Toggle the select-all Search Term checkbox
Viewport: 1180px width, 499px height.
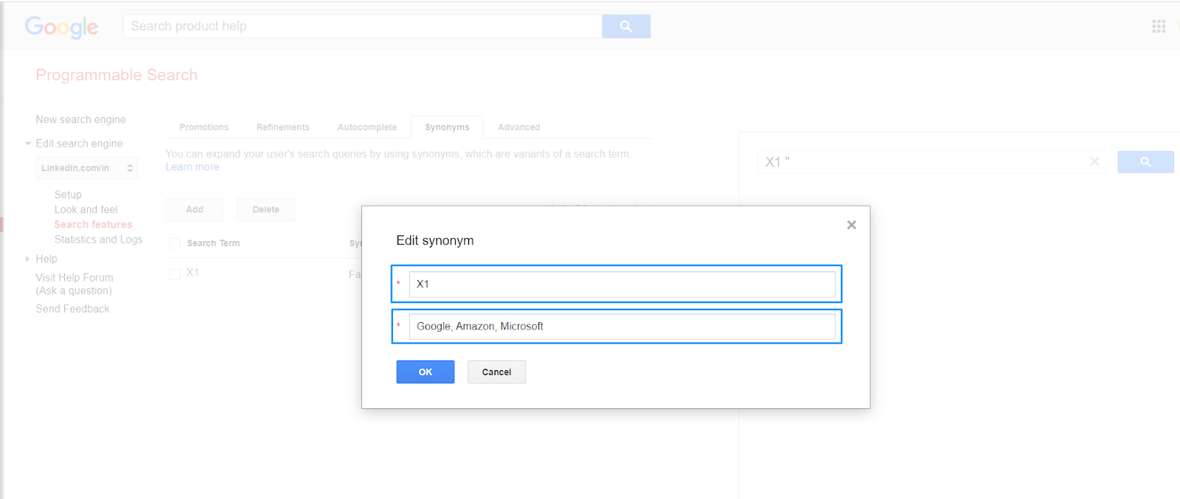tap(175, 243)
